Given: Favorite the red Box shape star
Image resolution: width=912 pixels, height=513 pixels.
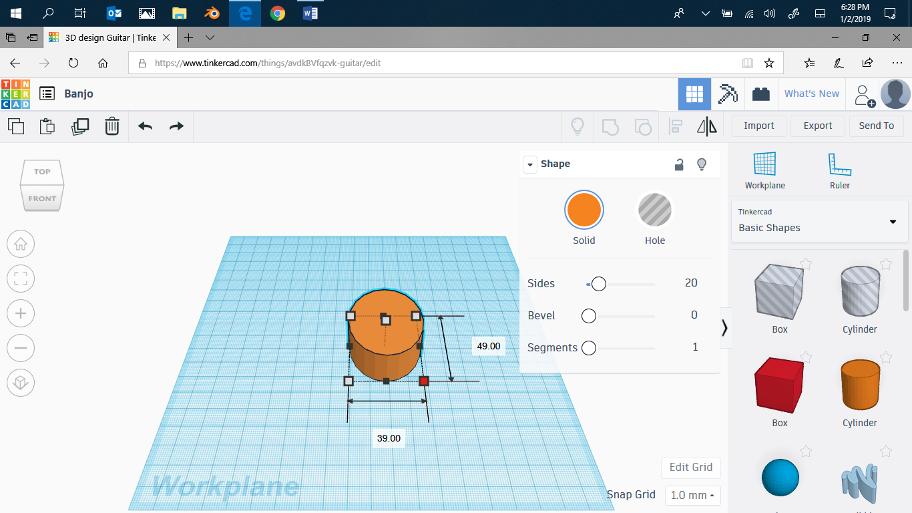Looking at the screenshot, I should coord(806,357).
